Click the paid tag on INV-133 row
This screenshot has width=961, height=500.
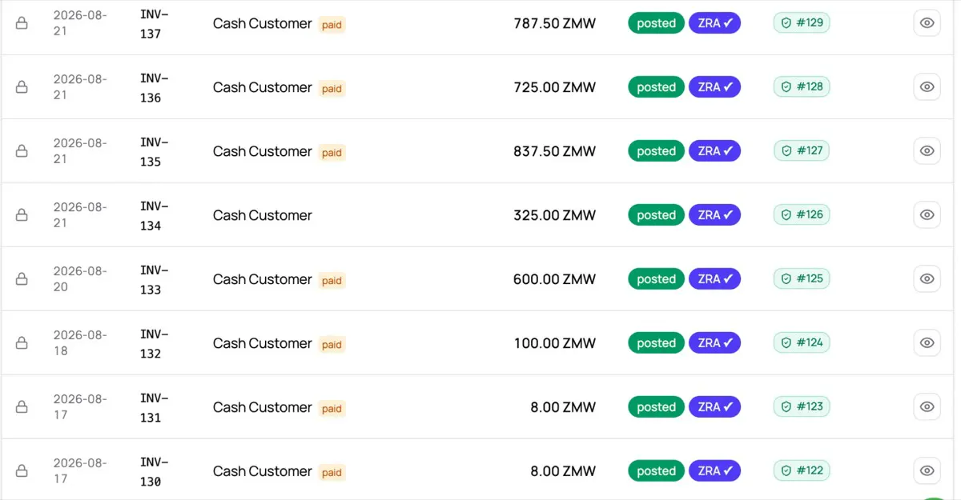(x=332, y=281)
